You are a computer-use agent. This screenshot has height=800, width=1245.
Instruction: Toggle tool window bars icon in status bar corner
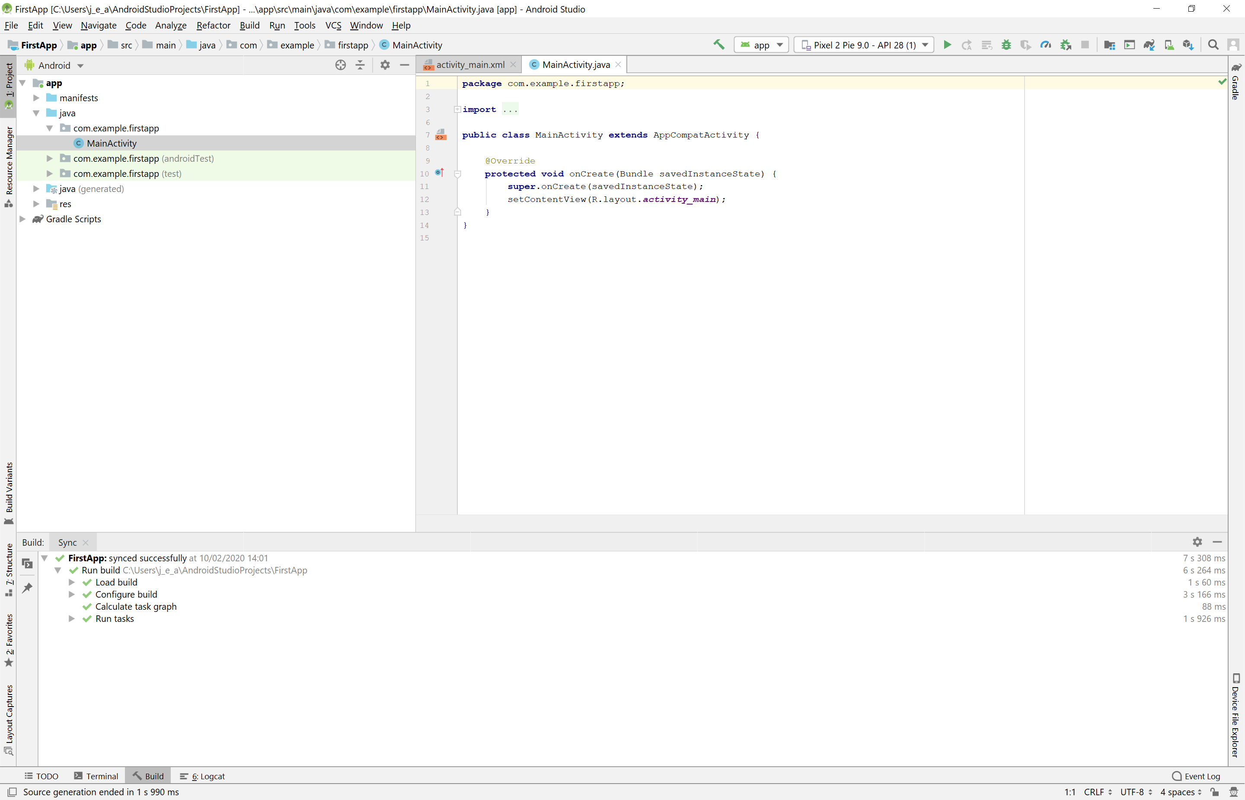point(11,792)
